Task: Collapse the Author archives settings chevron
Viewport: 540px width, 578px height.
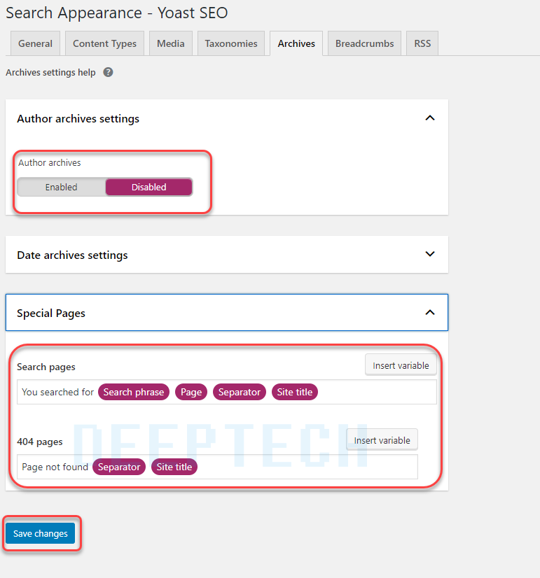Action: 430,118
